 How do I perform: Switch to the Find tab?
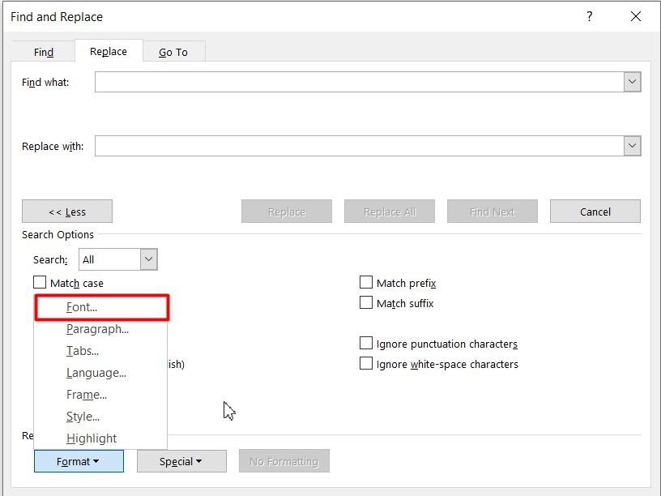click(x=44, y=52)
